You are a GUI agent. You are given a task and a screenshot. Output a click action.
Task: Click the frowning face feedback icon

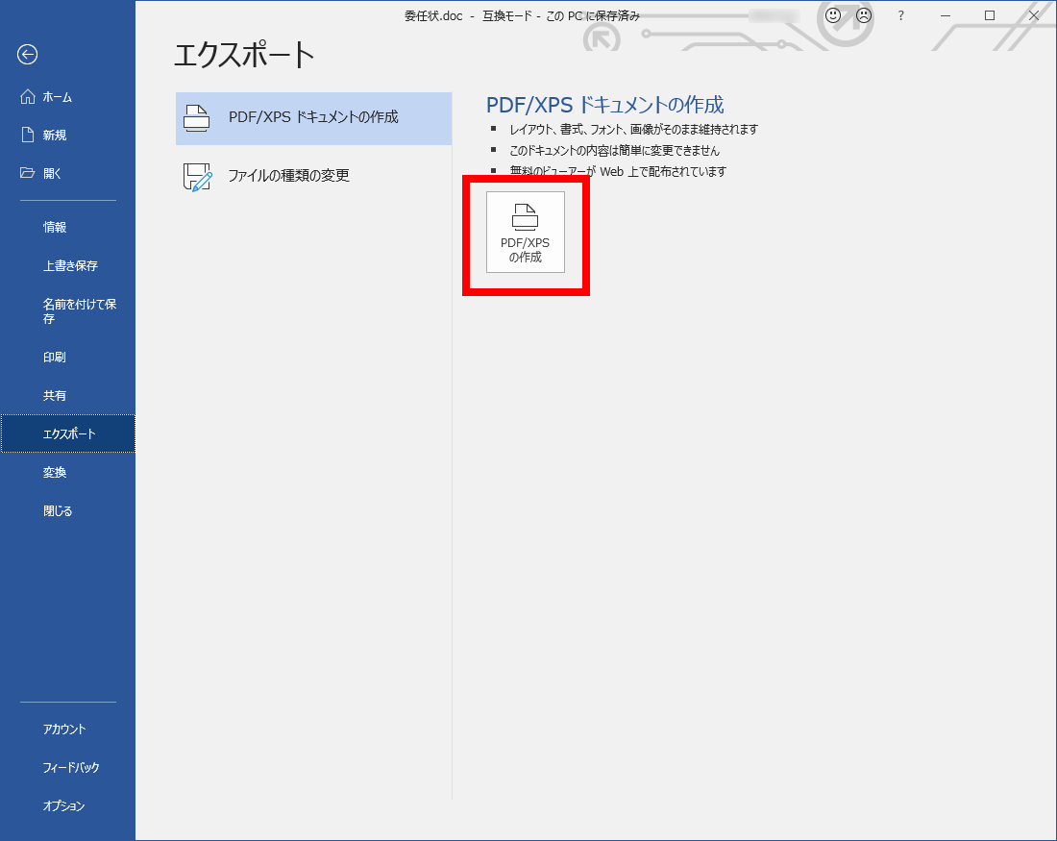tap(864, 15)
